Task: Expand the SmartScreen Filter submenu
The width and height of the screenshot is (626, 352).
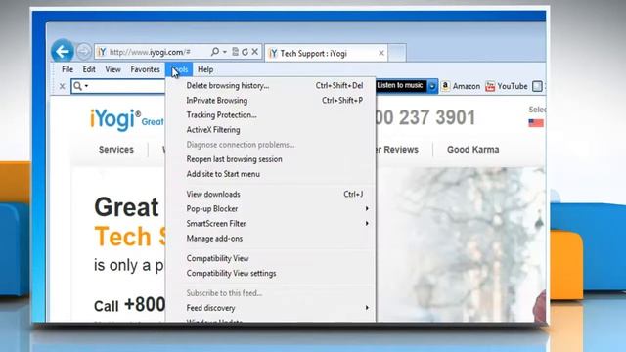Action: [x=270, y=224]
